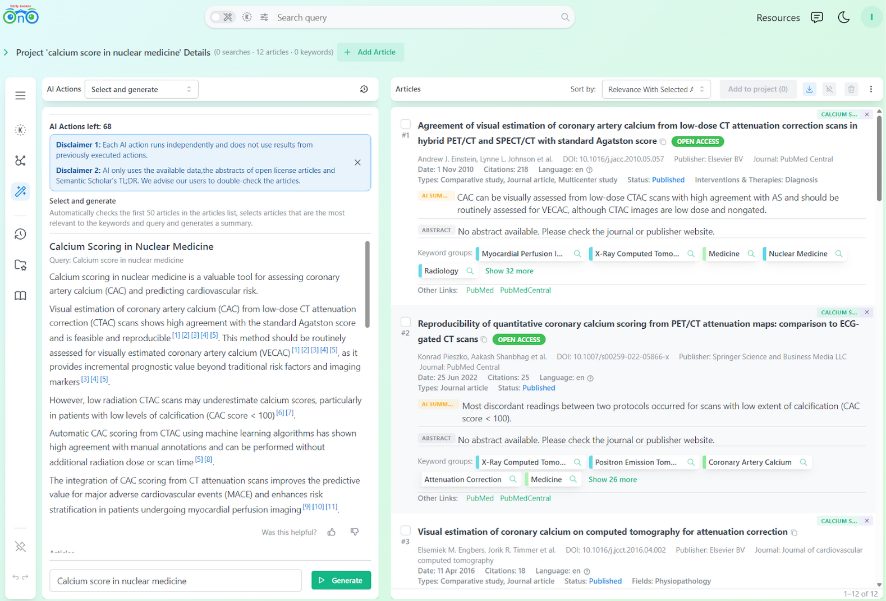Click the unpin articles toolbar icon
Image resolution: width=886 pixels, height=601 pixels.
coord(829,89)
